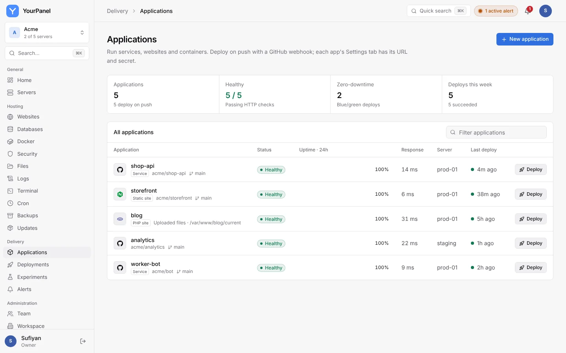Open the blog application
566x353 pixels.
pyautogui.click(x=136, y=215)
